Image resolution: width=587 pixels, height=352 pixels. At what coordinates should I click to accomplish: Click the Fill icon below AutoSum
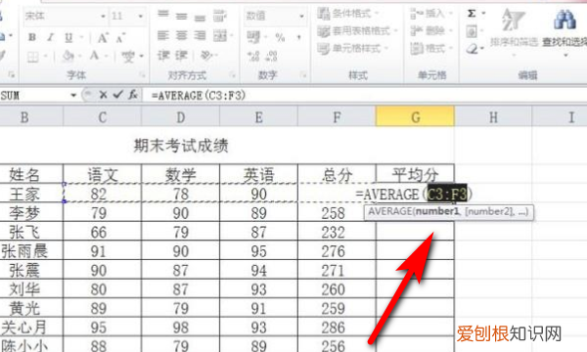pos(472,31)
